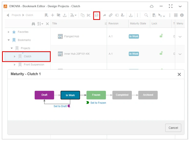
Task: Click the Maturity lifecycle icon in toolbar
Action: pos(97,15)
